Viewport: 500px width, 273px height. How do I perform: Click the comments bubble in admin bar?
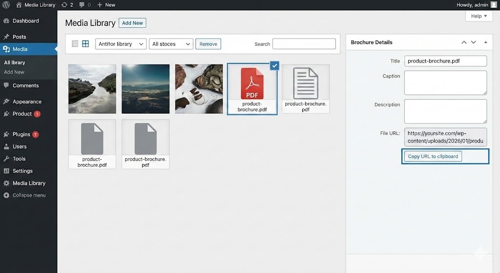[x=82, y=5]
